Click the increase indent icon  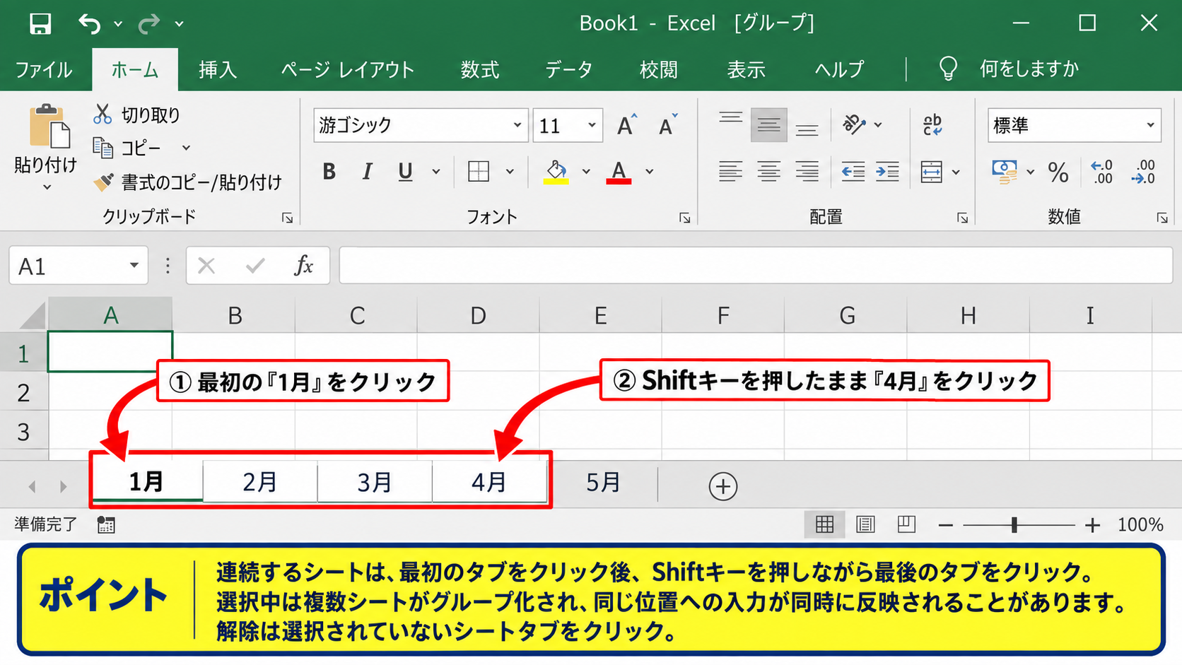[x=887, y=171]
